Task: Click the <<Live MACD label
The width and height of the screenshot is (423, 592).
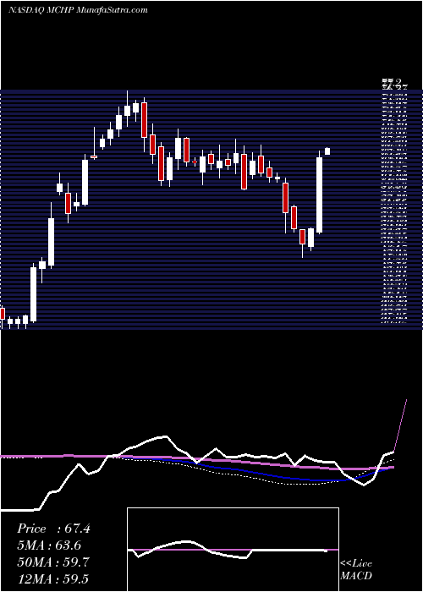Action: 356,570
